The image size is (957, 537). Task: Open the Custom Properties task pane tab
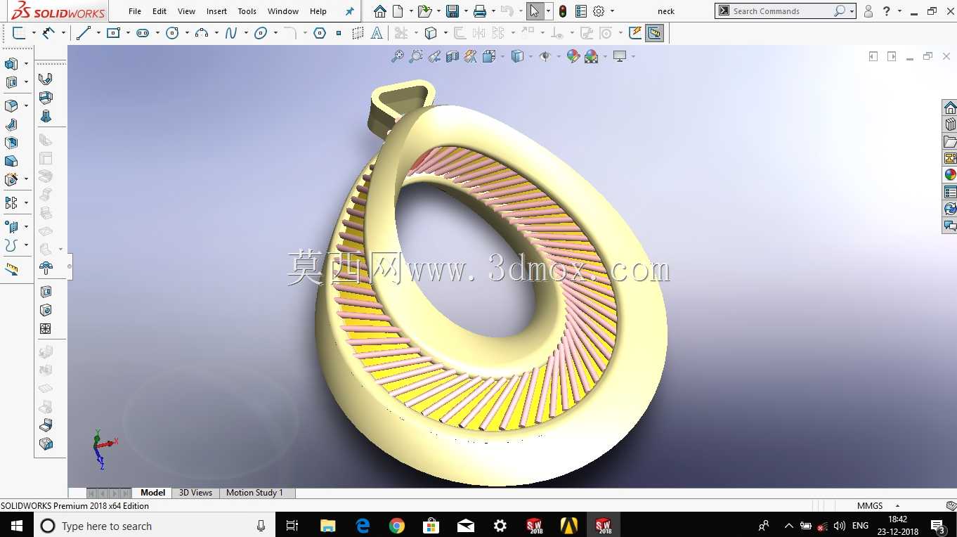pos(950,192)
